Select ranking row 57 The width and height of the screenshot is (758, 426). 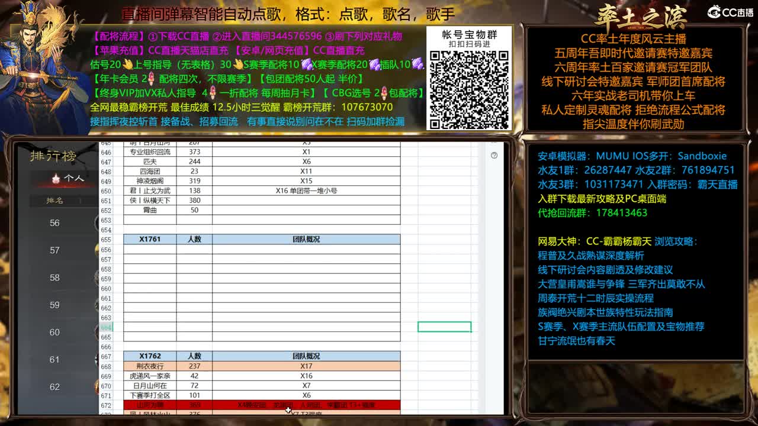click(54, 250)
